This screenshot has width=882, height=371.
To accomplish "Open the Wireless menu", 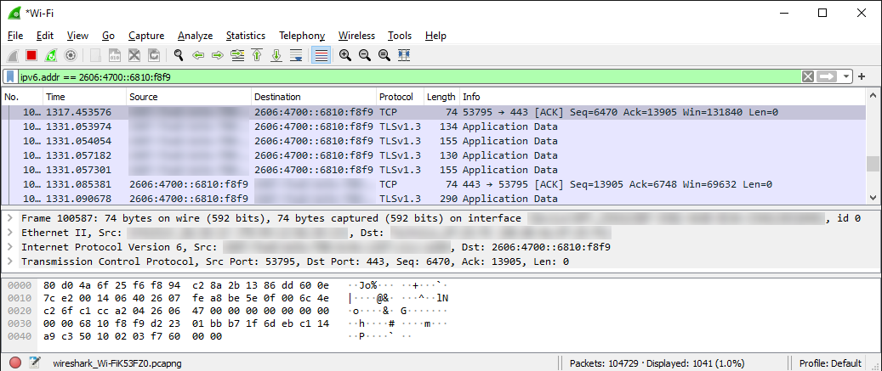I will pyautogui.click(x=356, y=36).
